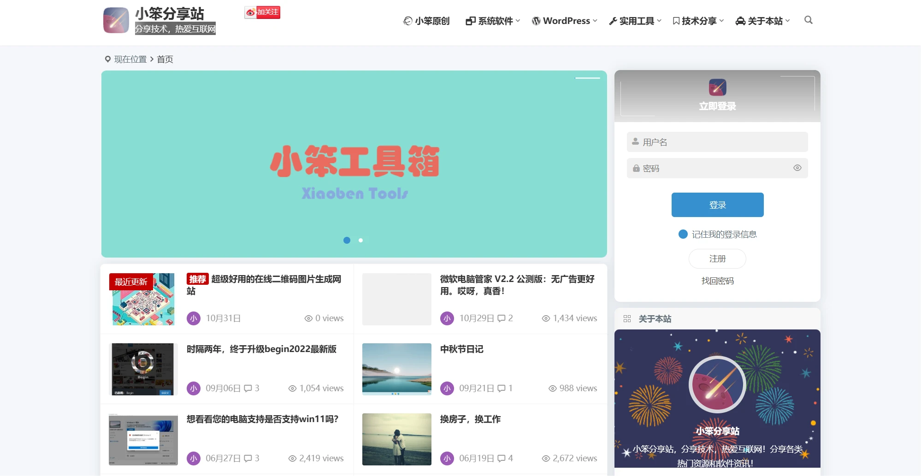Click the 推荐 red tag

pyautogui.click(x=197, y=279)
